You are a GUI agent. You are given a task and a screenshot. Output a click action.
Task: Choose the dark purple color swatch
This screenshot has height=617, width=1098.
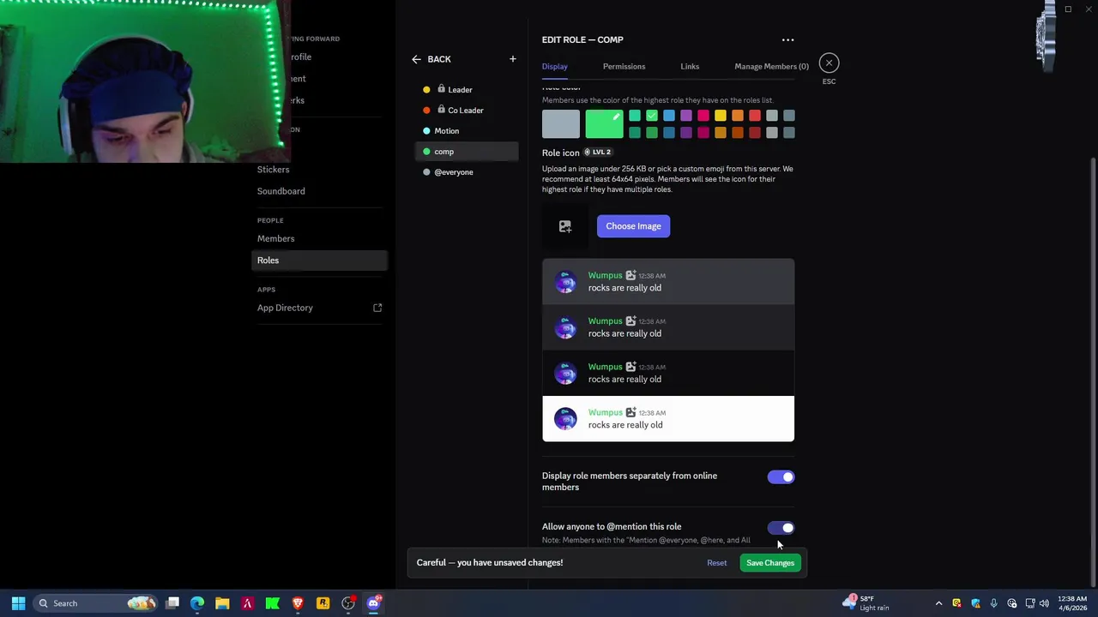coord(686,133)
